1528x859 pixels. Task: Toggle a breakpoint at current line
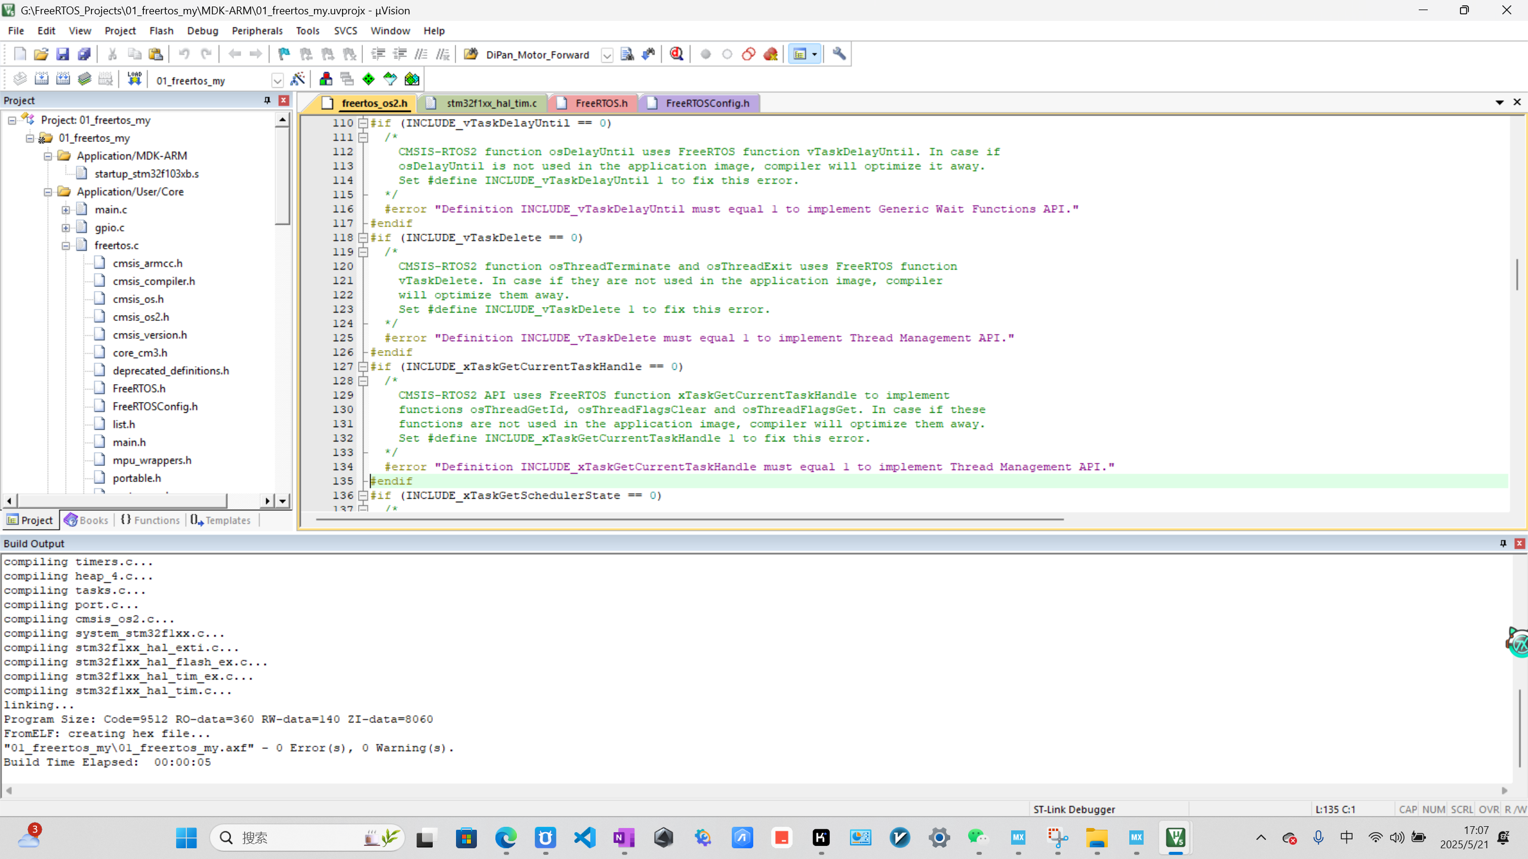[x=706, y=54]
